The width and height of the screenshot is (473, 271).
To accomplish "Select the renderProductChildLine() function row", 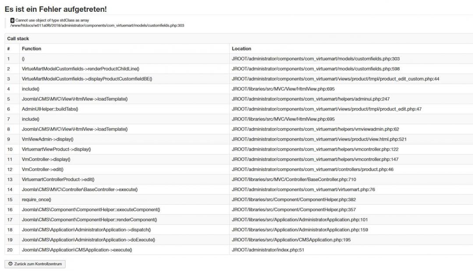I will point(81,69).
